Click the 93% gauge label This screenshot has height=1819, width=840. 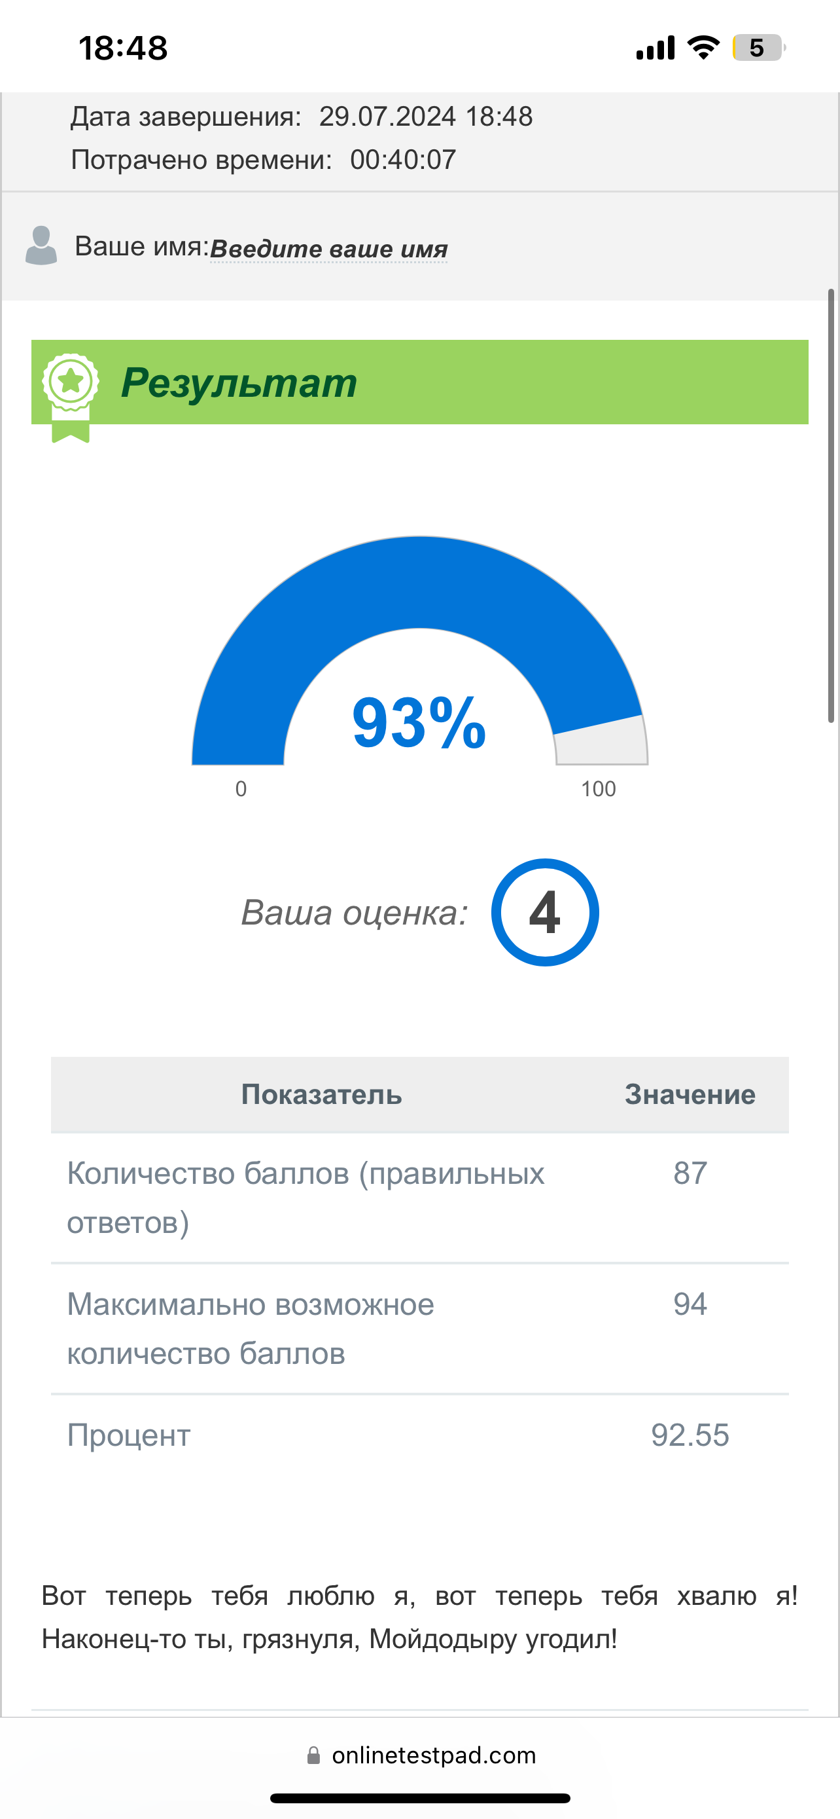pyautogui.click(x=419, y=722)
